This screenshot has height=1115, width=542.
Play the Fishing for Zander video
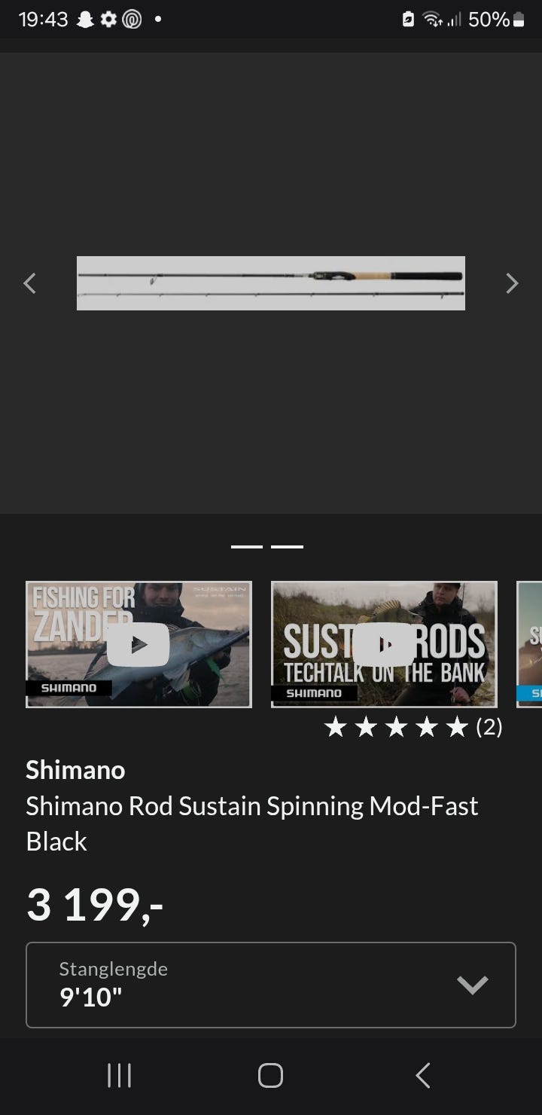(139, 644)
